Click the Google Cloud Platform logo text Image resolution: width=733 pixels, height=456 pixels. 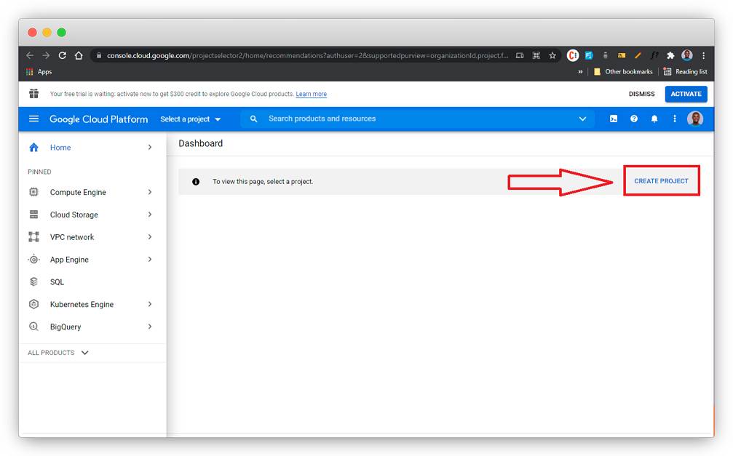99,119
